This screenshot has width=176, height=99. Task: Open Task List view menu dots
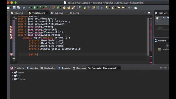click(158, 23)
